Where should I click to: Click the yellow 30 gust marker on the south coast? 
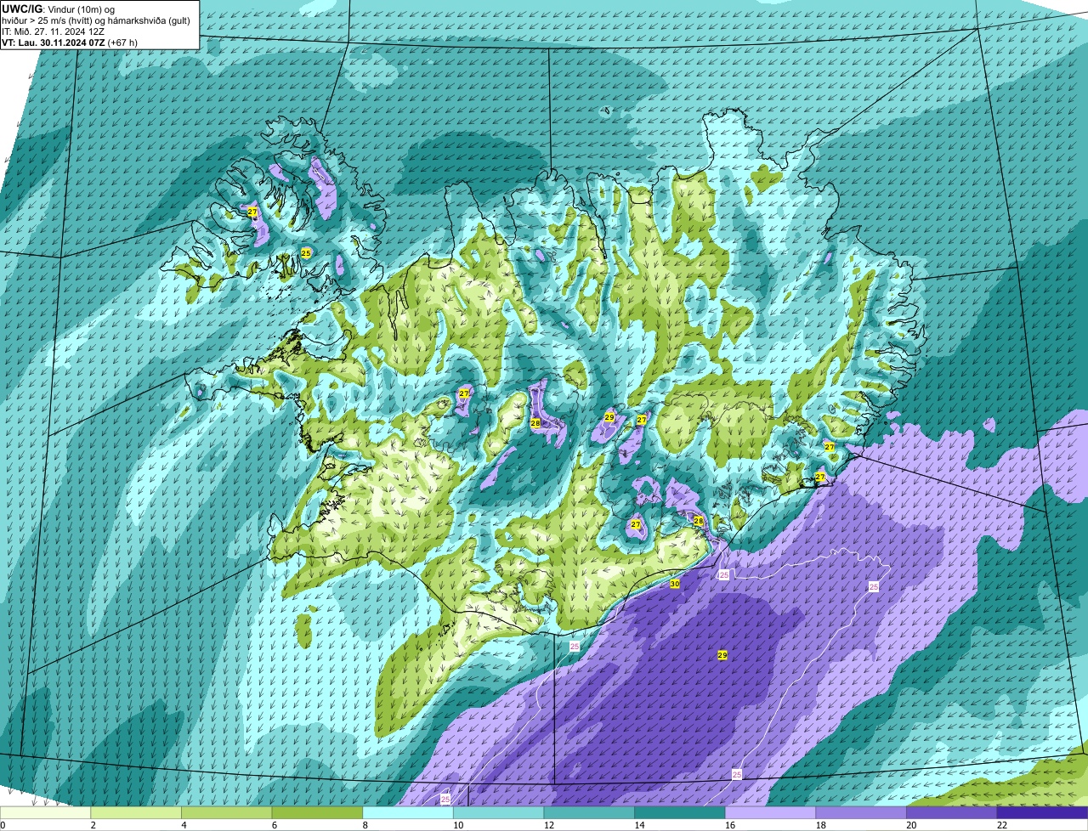675,584
